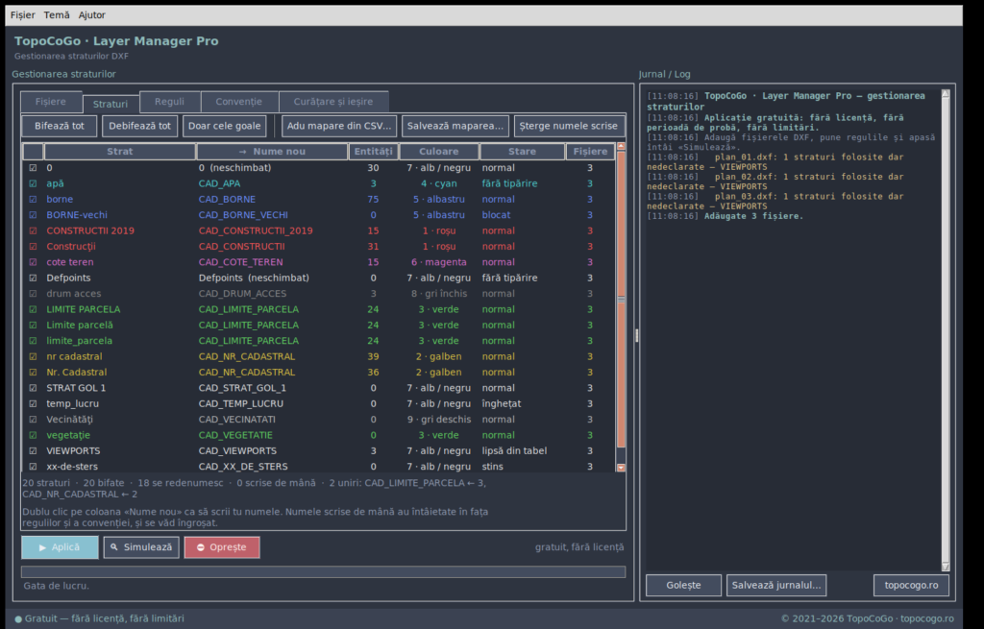Click the Aplică play button
The image size is (984, 629).
pos(60,547)
